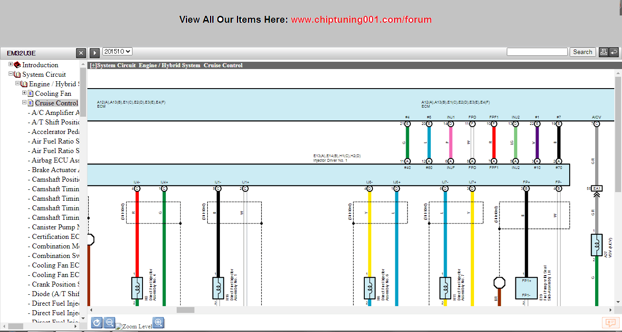Image resolution: width=622 pixels, height=332 pixels.
Task: Expand the Introduction tree node
Action: [11, 64]
